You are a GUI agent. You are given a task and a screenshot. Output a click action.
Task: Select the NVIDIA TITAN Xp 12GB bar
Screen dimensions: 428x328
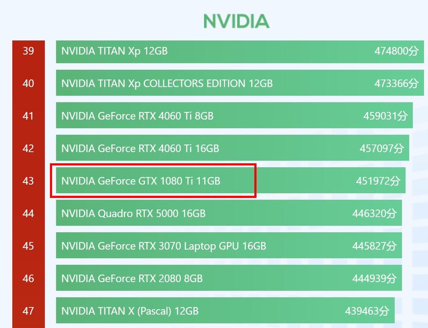[x=240, y=52]
